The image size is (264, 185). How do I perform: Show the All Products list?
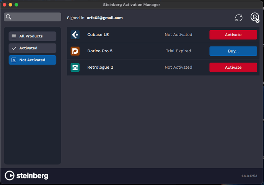tap(33, 36)
